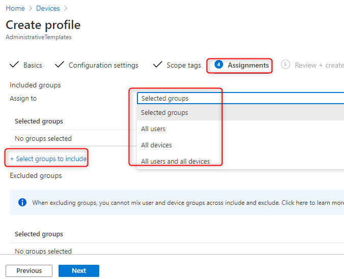Click the Basics step checkmark icon
This screenshot has width=344, height=279.
pos(14,65)
